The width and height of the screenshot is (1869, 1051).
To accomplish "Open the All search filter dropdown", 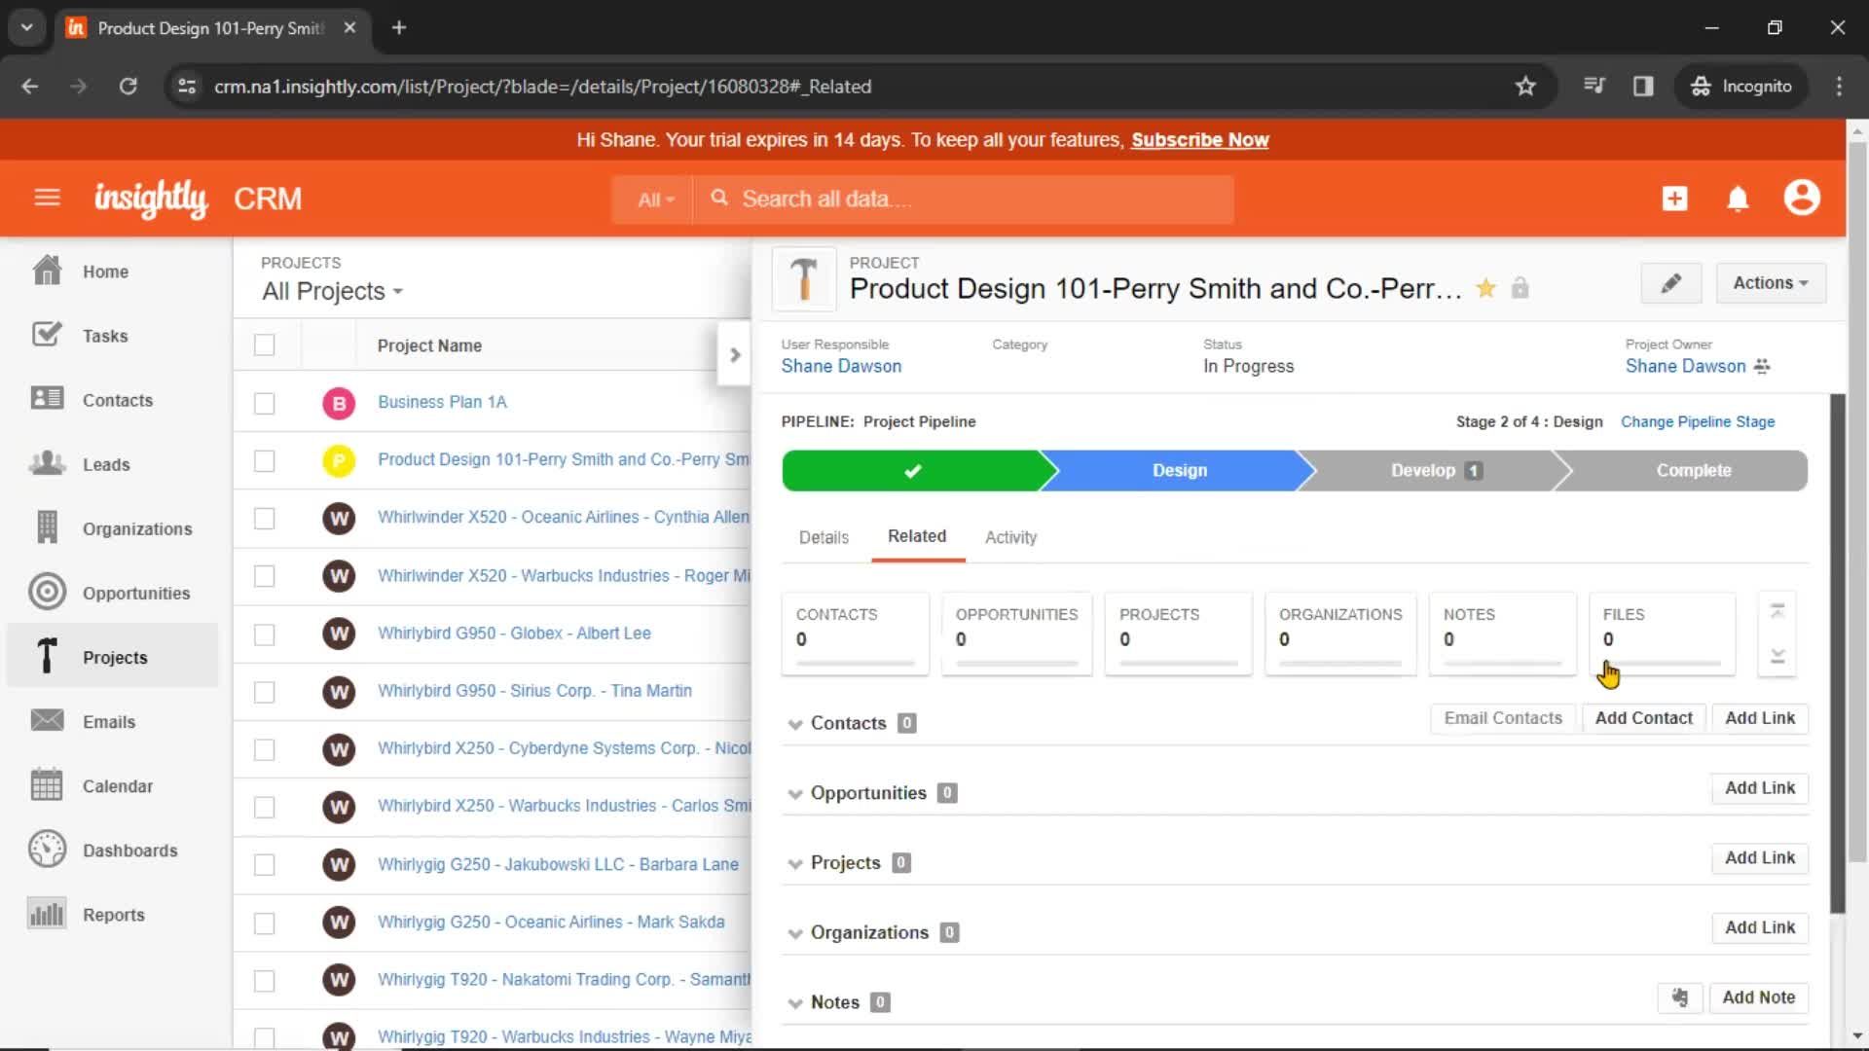I will pos(655,199).
